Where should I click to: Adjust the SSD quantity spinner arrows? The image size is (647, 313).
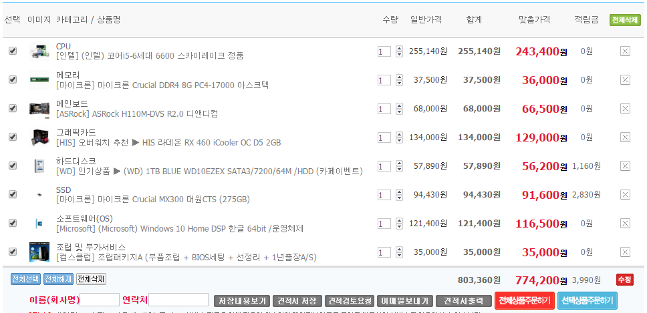click(399, 195)
